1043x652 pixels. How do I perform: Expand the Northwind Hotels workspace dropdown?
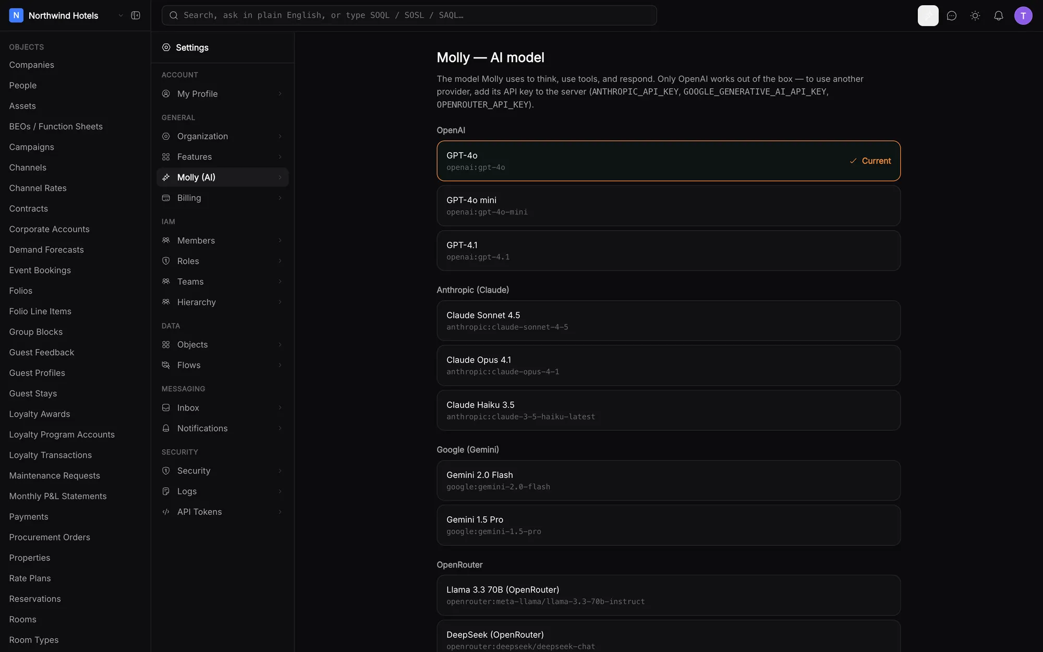coord(121,16)
